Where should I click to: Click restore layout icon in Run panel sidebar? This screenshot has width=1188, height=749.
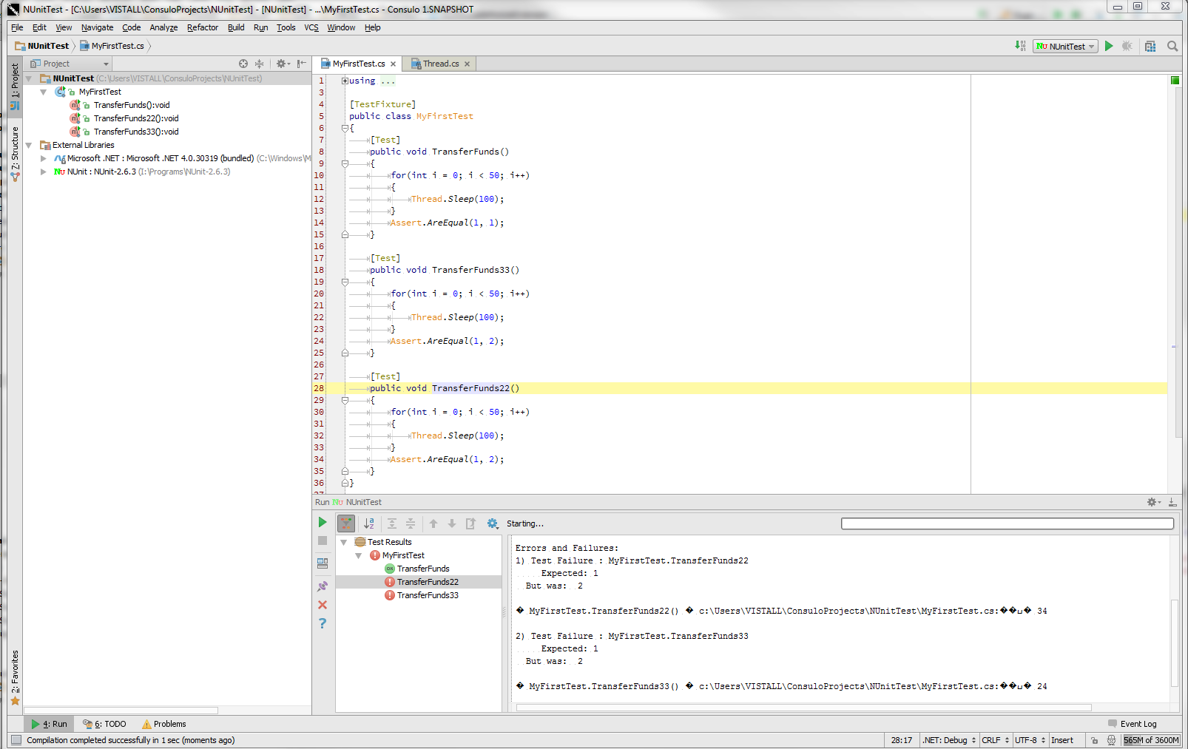click(x=323, y=563)
